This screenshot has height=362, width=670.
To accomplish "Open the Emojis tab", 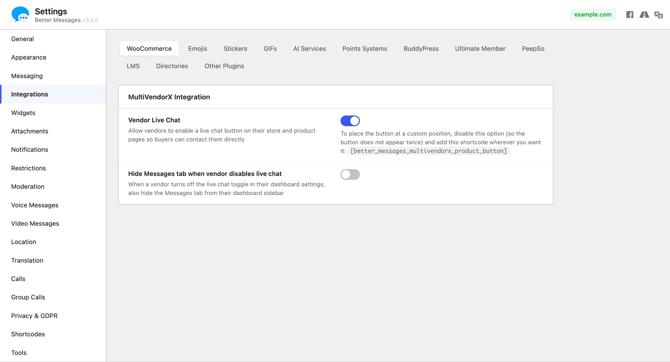I will 198,49.
